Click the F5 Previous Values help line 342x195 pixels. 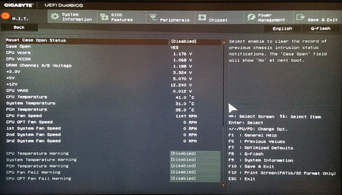(257, 141)
